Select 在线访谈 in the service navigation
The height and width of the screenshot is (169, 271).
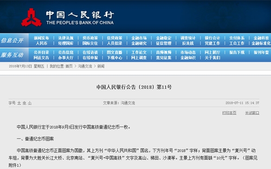tap(90, 52)
